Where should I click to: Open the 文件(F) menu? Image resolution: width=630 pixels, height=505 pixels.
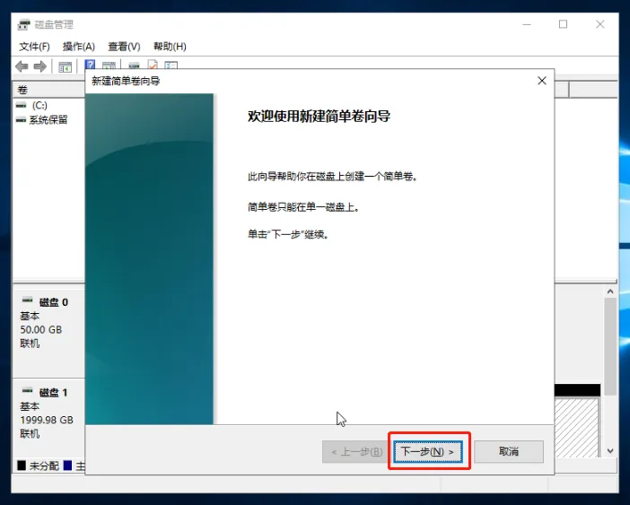(x=35, y=47)
